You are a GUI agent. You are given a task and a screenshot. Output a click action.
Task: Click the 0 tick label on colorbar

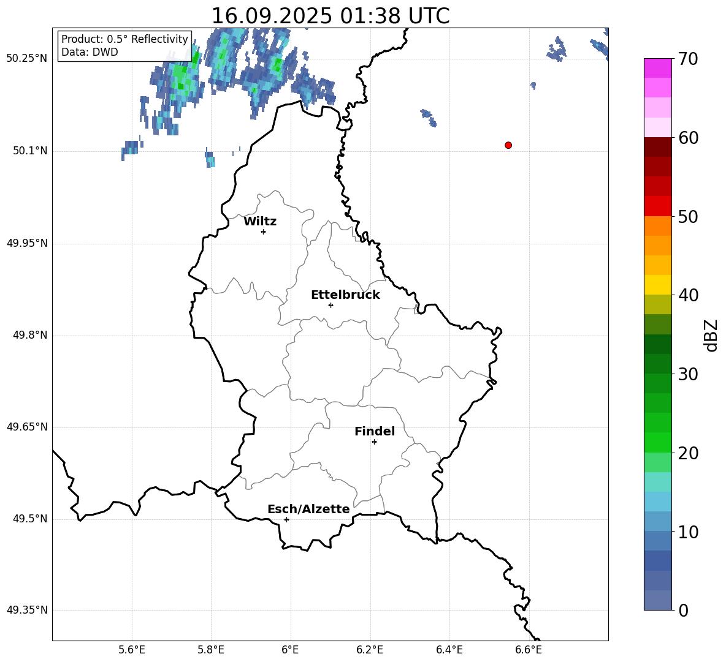pyautogui.click(x=683, y=610)
